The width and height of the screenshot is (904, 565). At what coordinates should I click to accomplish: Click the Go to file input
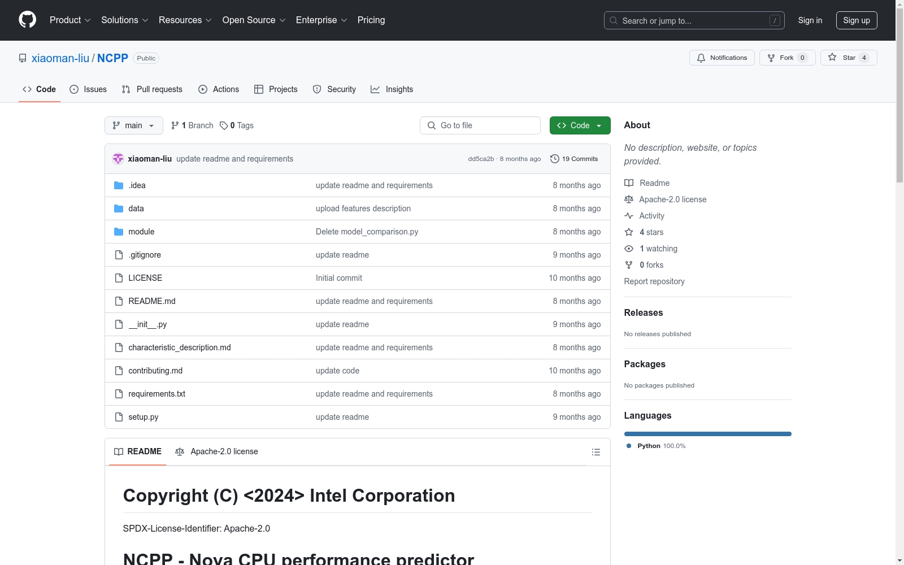click(x=480, y=125)
